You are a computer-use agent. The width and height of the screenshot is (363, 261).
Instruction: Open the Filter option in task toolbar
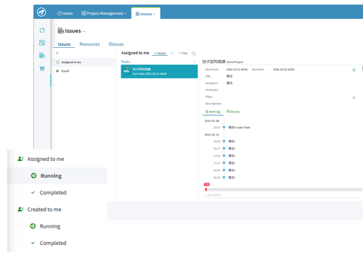tap(183, 54)
